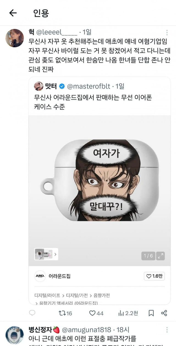This screenshot has width=176, height=346.
Task: Expand the image fullscreen icon beside 1 / 6
Action: 160,256
